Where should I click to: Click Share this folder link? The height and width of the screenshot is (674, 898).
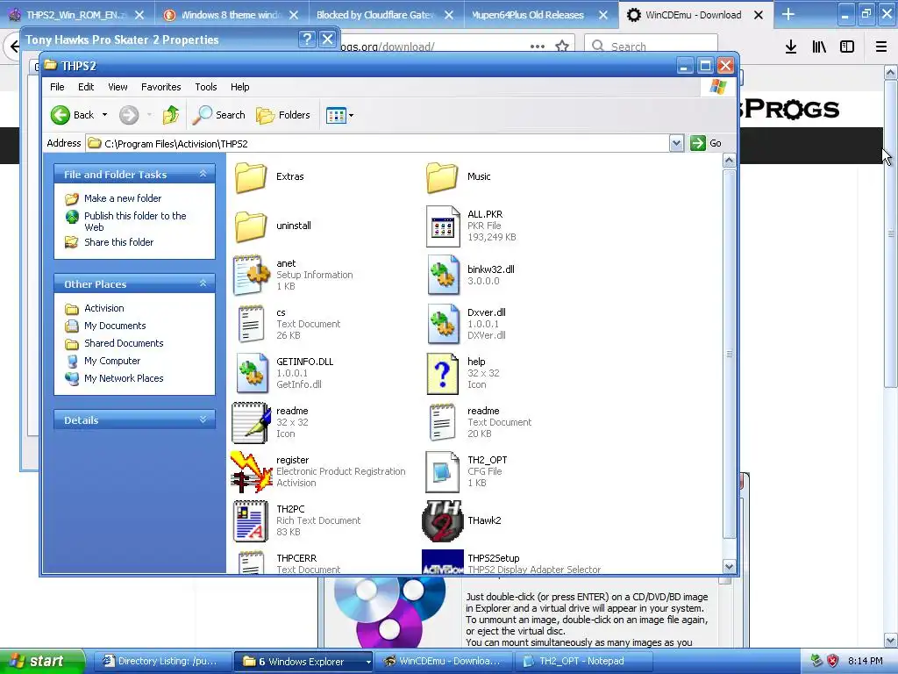pyautogui.click(x=118, y=242)
